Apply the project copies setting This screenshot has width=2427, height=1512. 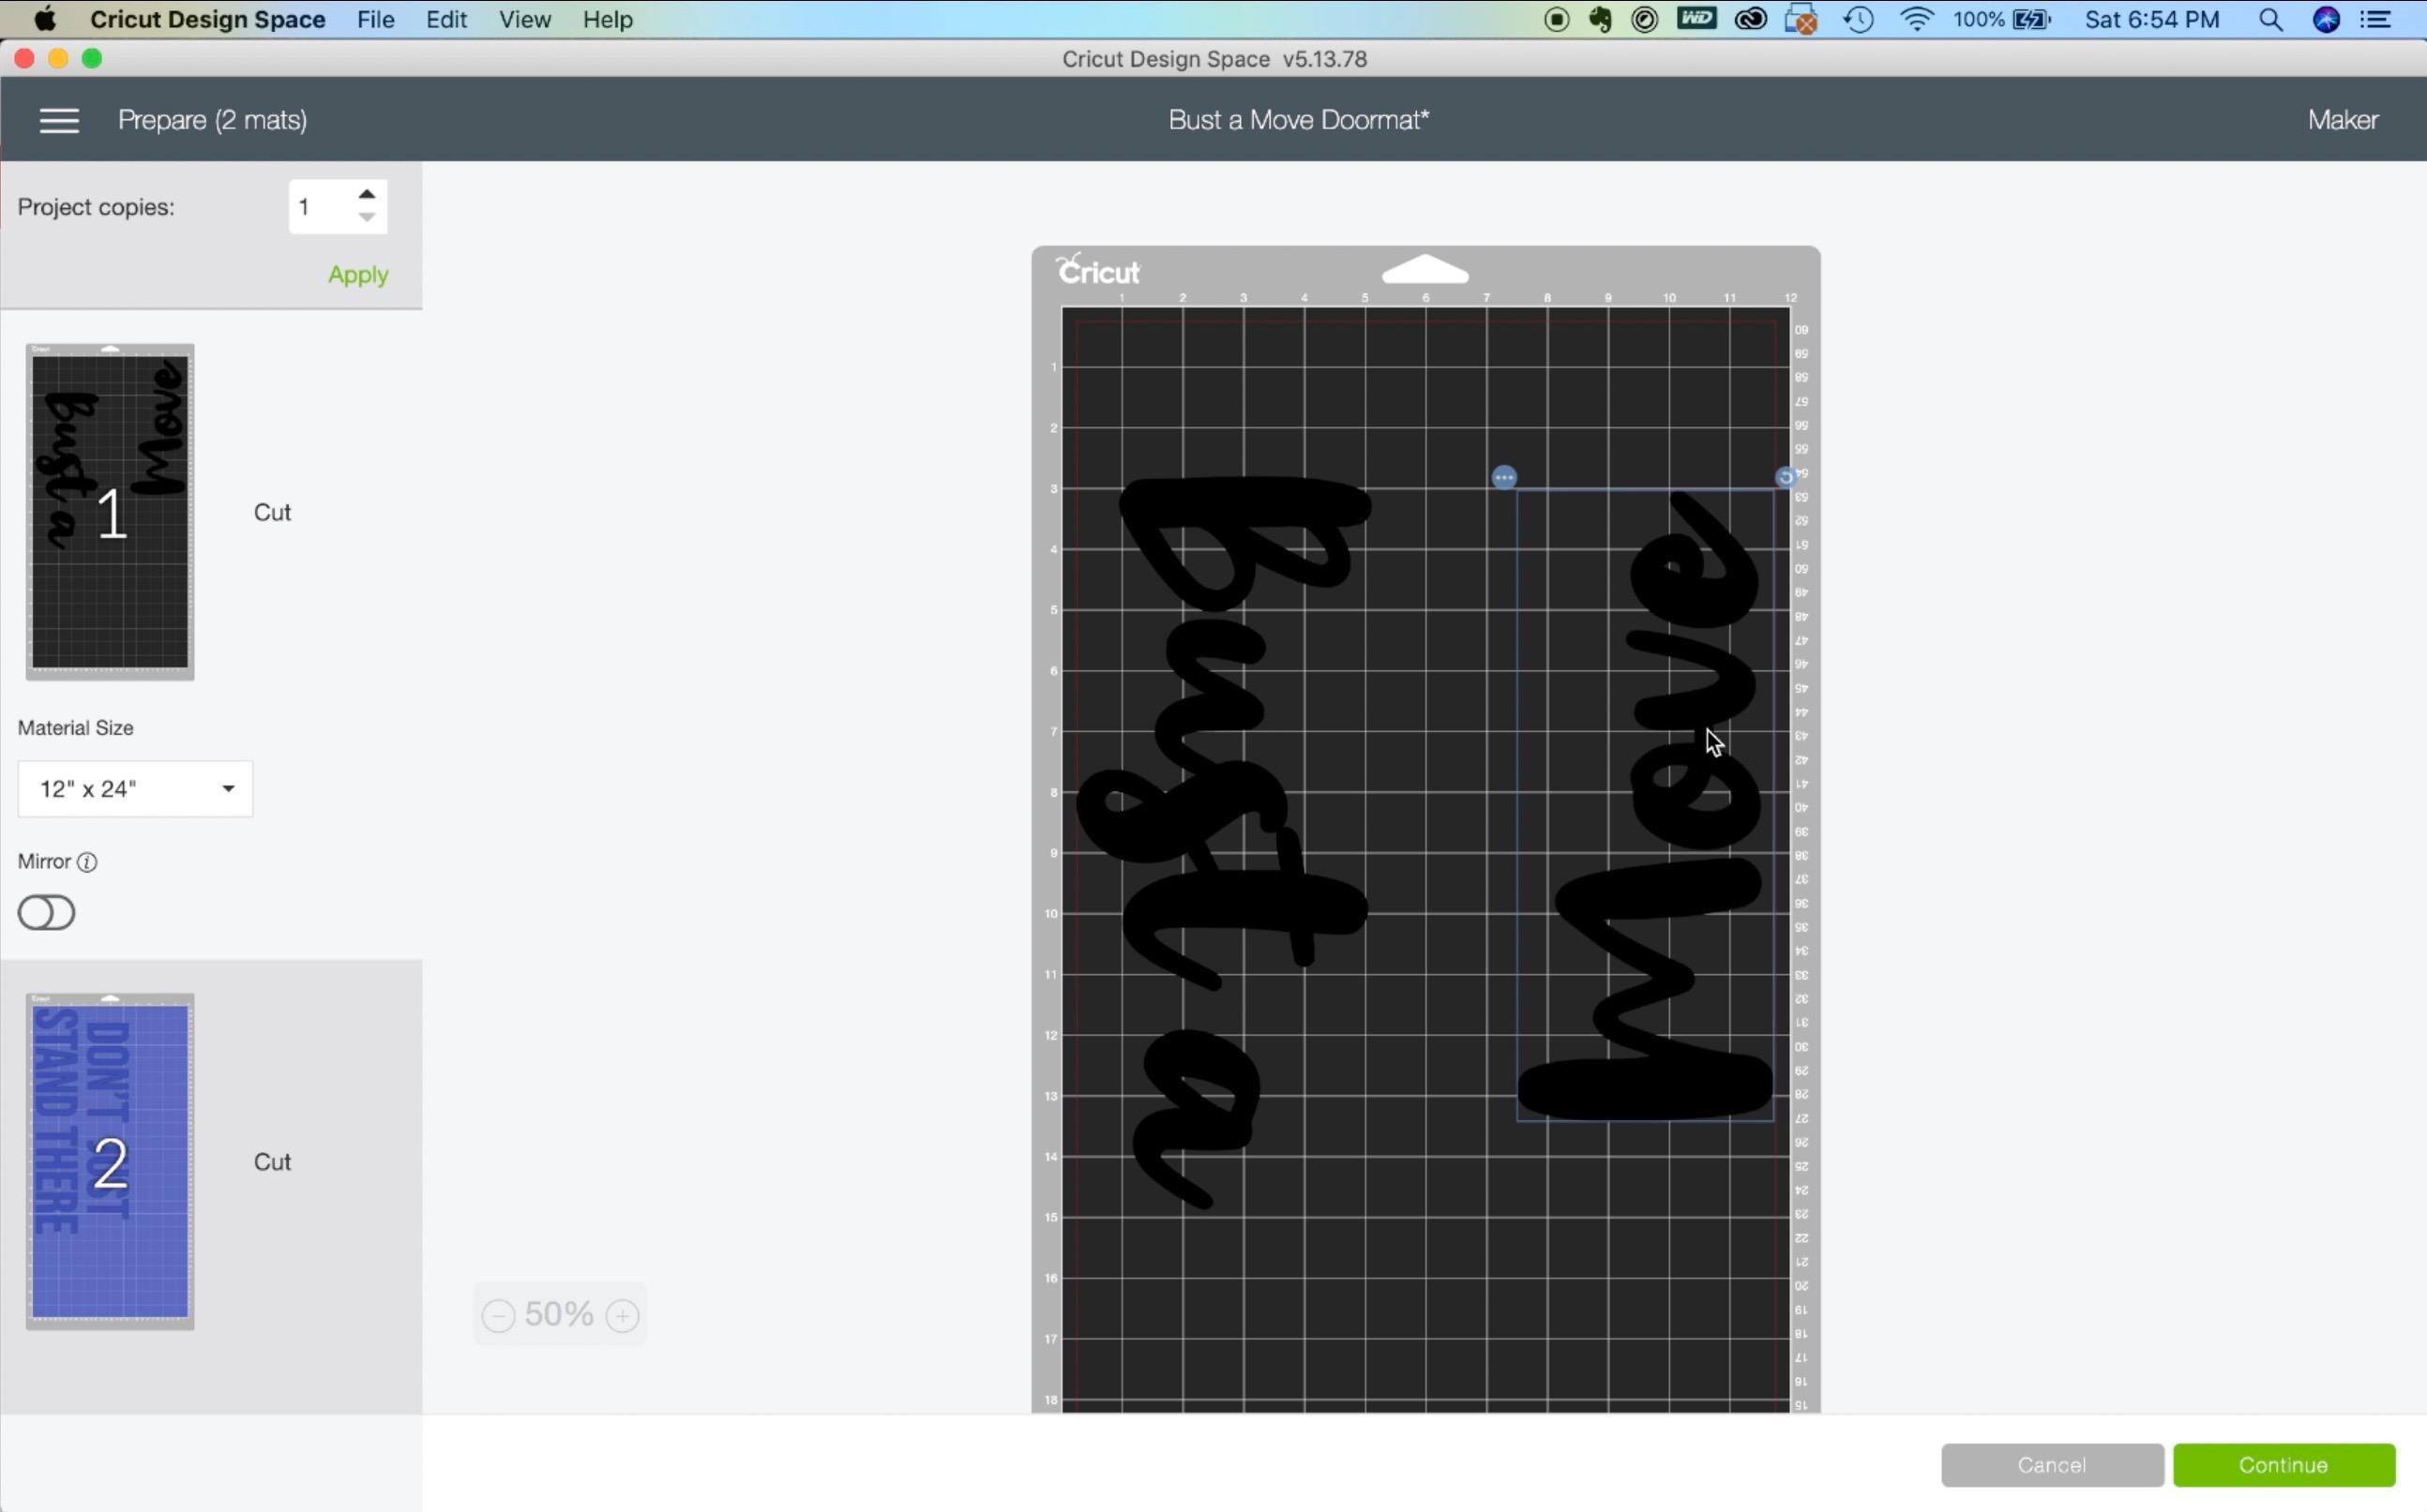358,275
